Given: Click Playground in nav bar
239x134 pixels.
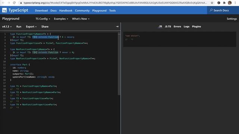Looking at the screenshot, I should coord(99,10).
